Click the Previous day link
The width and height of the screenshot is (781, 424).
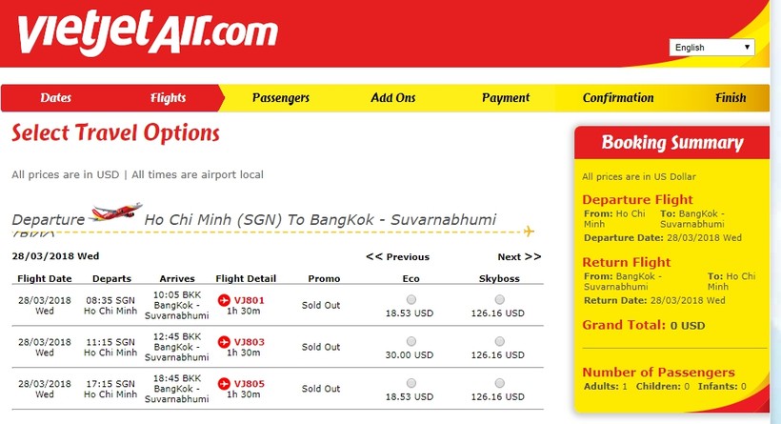pyautogui.click(x=398, y=256)
